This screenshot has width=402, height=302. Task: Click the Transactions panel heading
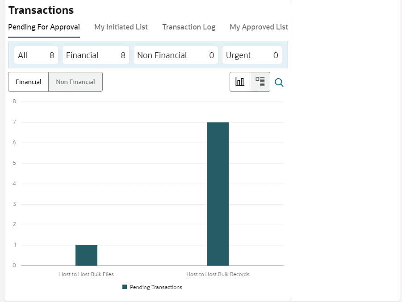[41, 10]
